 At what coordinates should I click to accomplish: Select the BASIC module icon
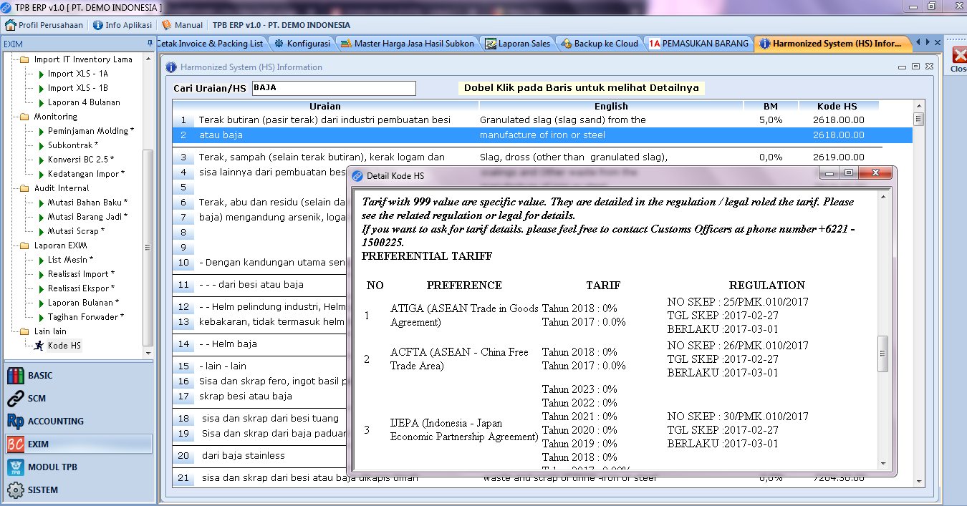click(x=16, y=376)
